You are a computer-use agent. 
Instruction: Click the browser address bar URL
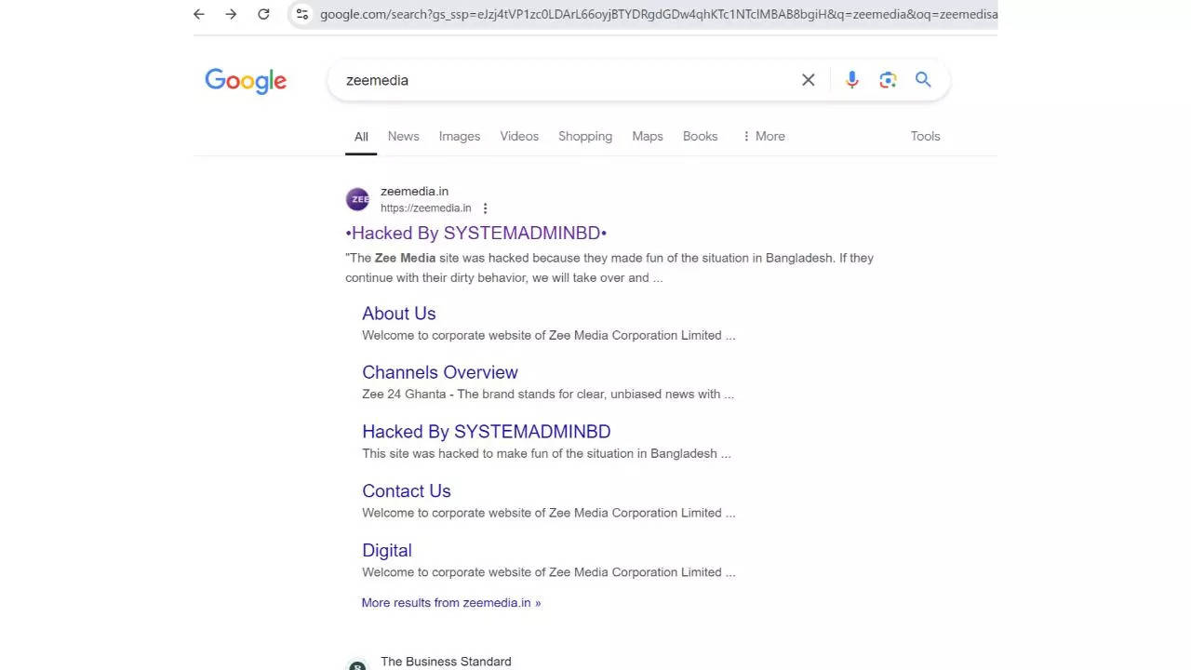point(658,14)
